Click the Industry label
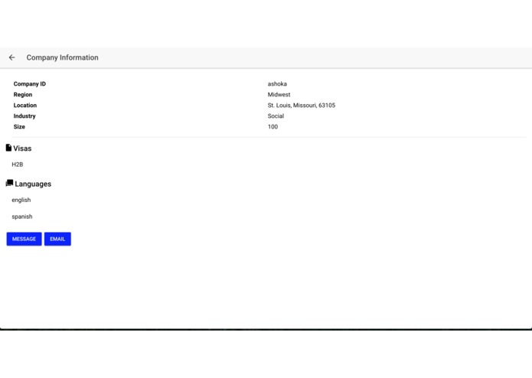532x378 pixels. (24, 116)
